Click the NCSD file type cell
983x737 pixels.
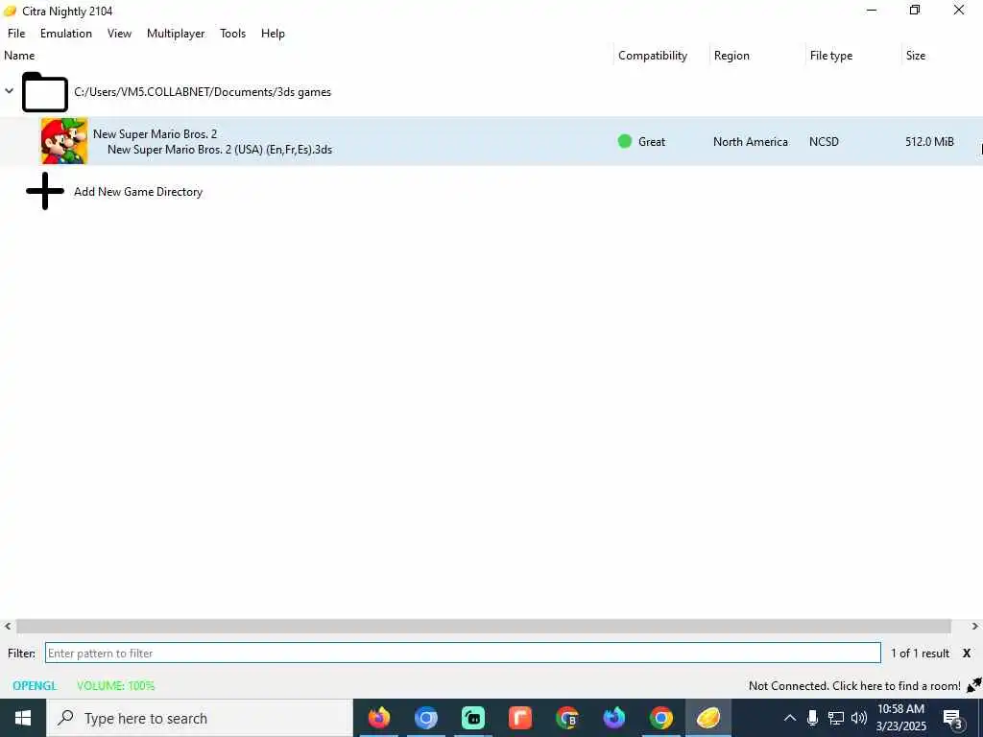point(824,142)
